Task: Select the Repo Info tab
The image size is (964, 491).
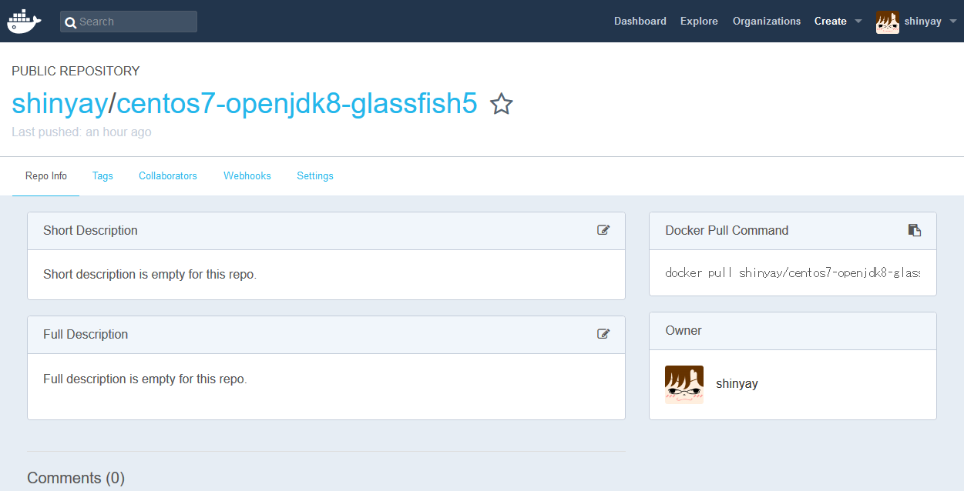Action: pyautogui.click(x=46, y=176)
